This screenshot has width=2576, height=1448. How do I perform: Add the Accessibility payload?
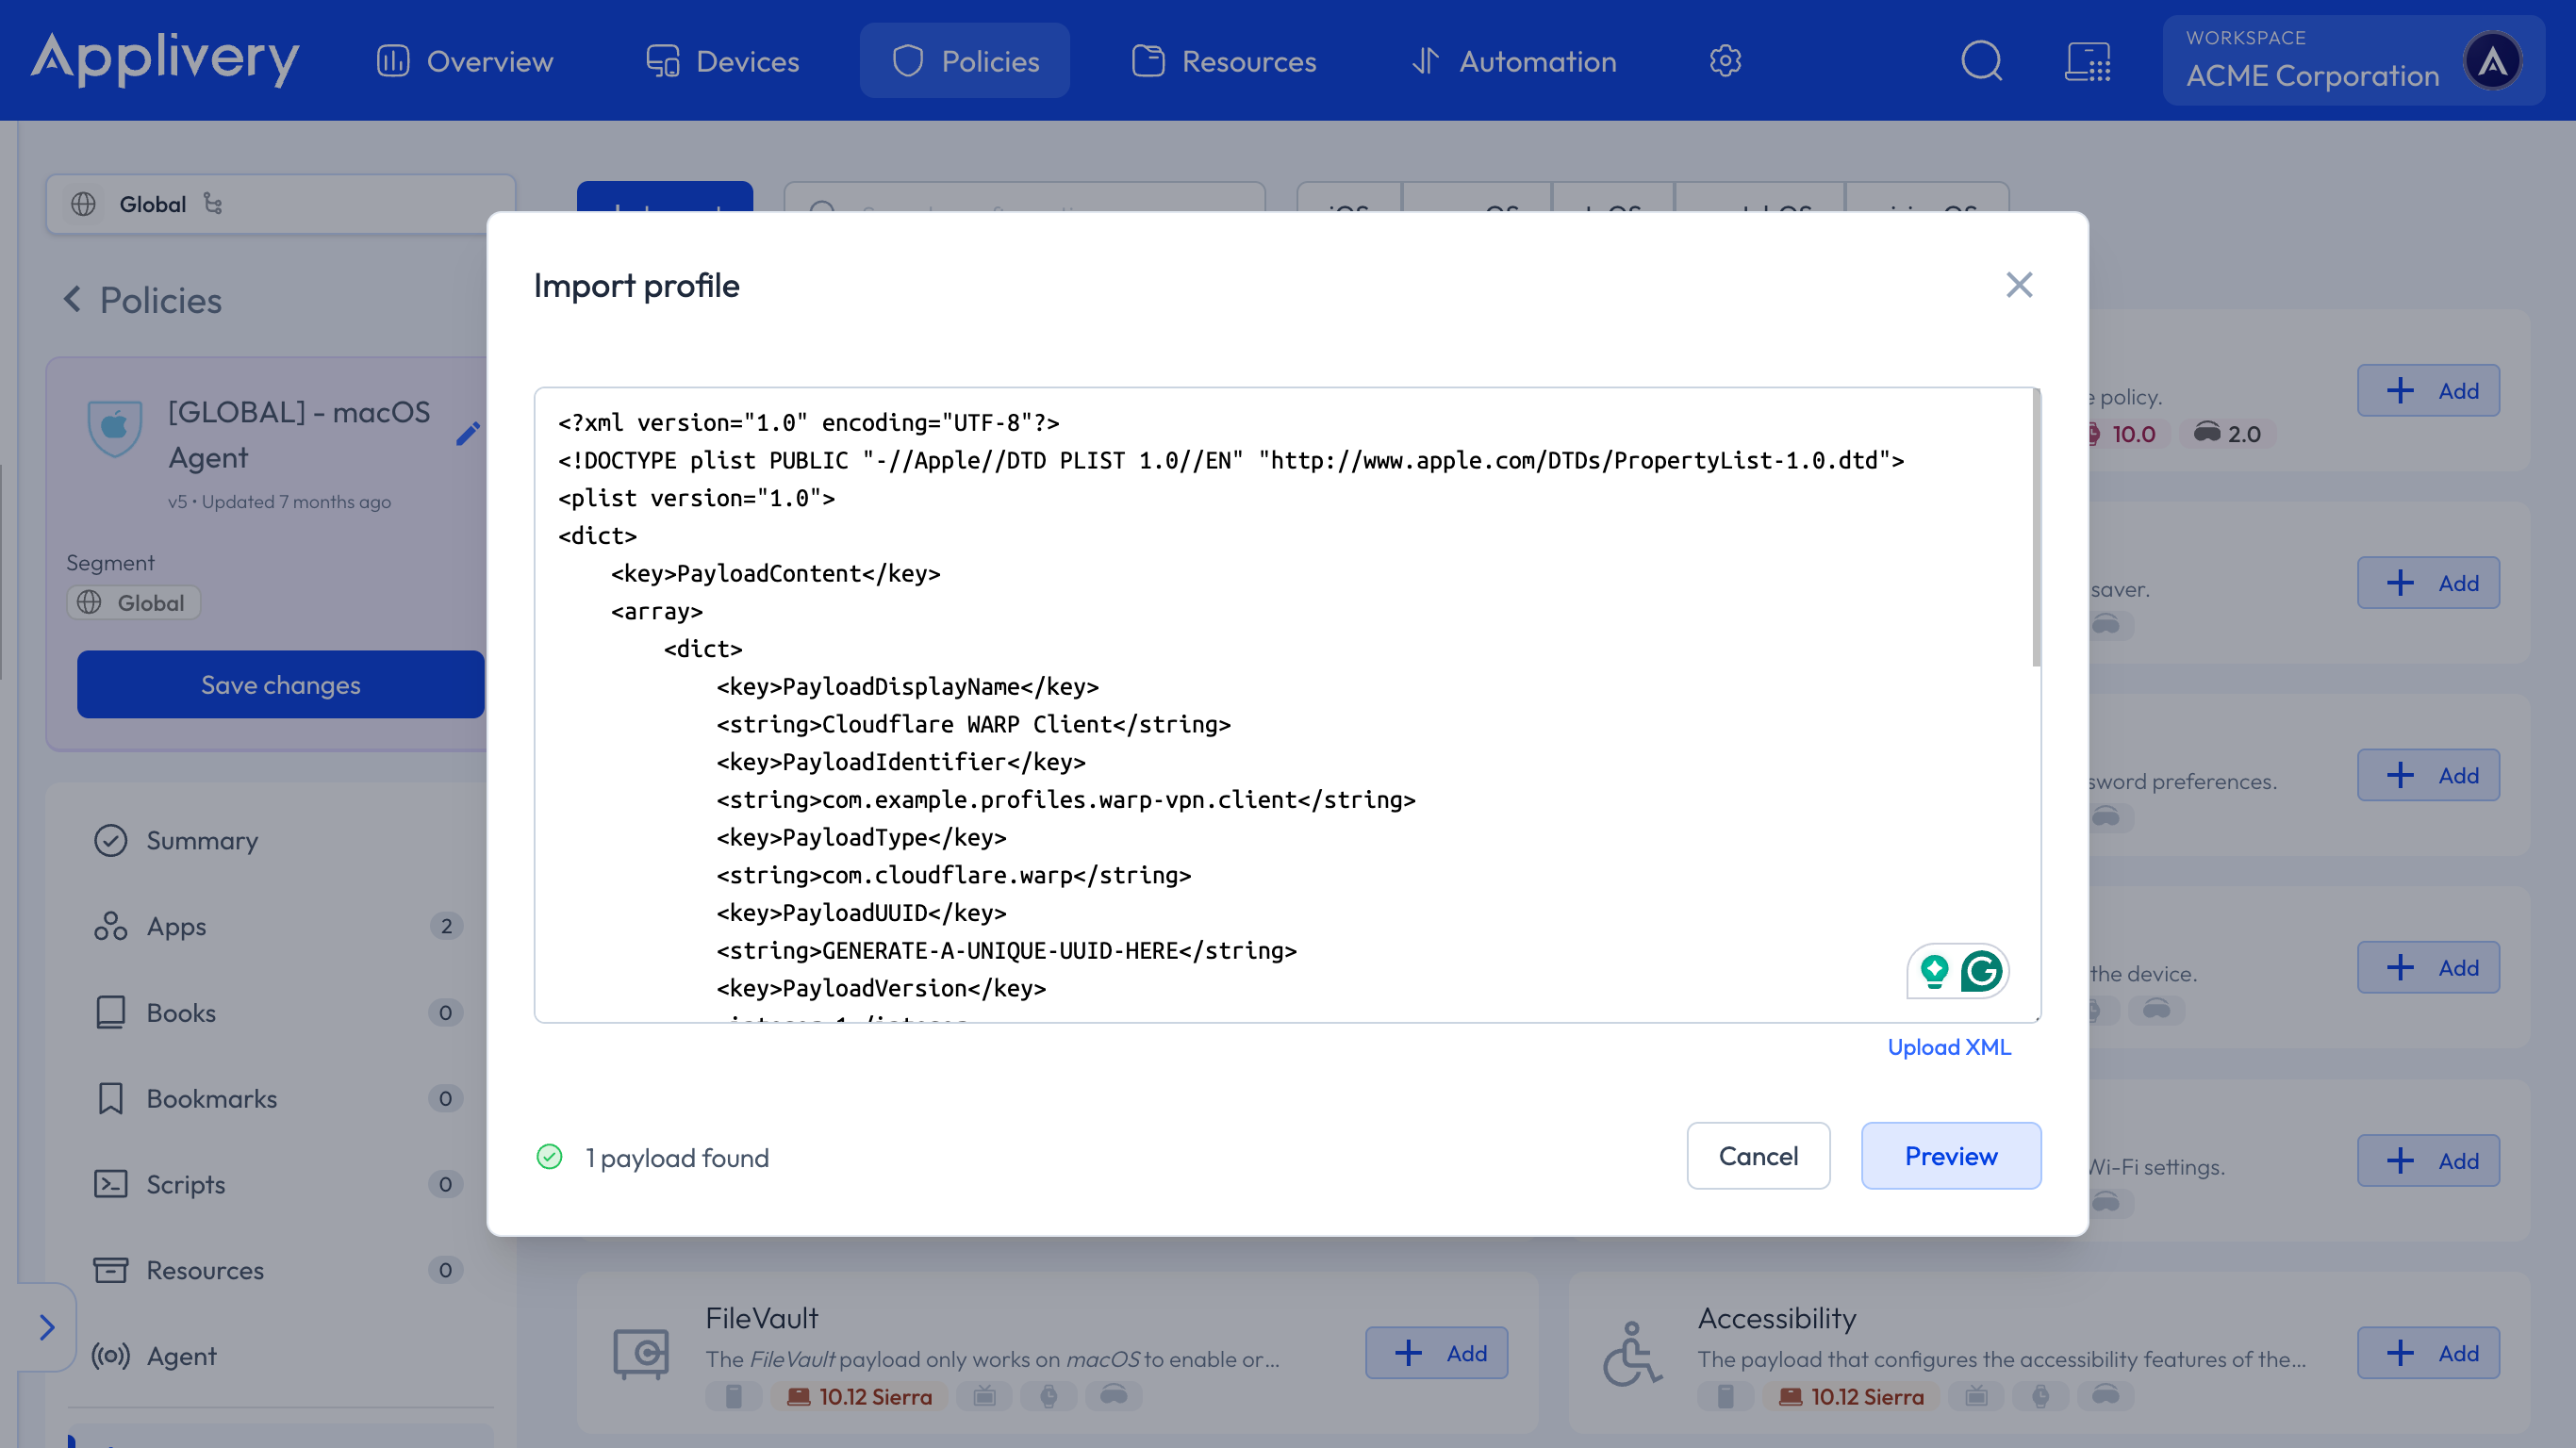pos(2428,1353)
